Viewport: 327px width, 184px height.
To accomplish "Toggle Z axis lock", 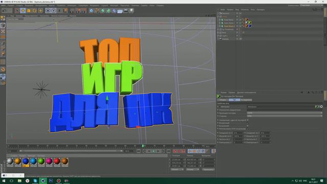I will click(x=59, y=10).
